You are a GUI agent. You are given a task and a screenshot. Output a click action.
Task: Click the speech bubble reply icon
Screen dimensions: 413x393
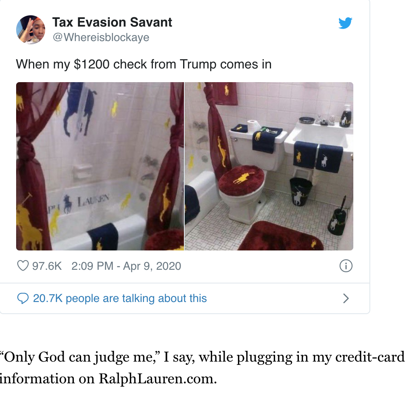point(23,298)
